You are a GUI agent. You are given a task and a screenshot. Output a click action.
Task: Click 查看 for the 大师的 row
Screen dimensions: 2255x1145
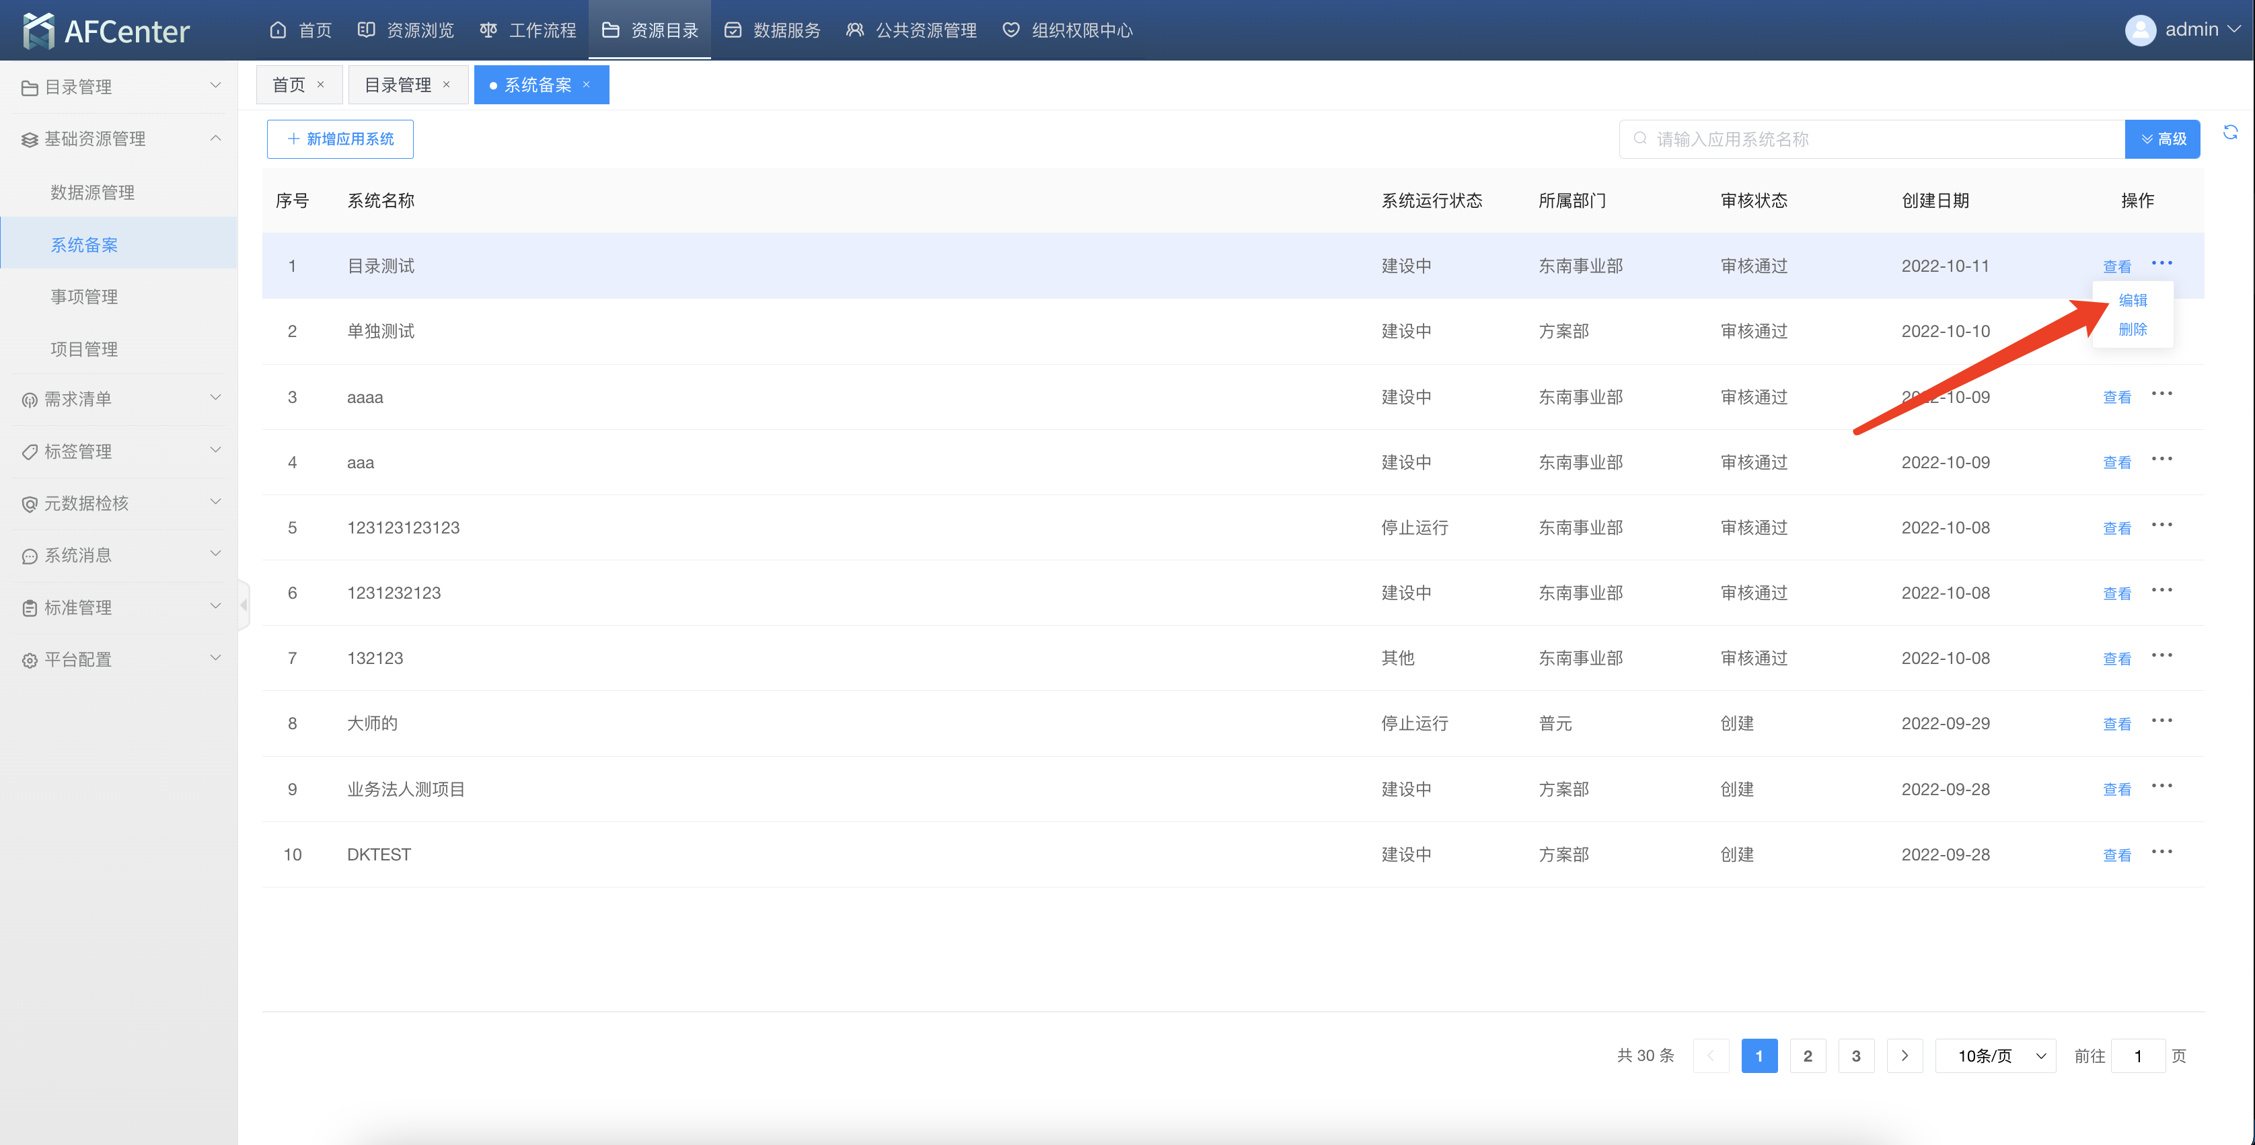pyautogui.click(x=2116, y=724)
